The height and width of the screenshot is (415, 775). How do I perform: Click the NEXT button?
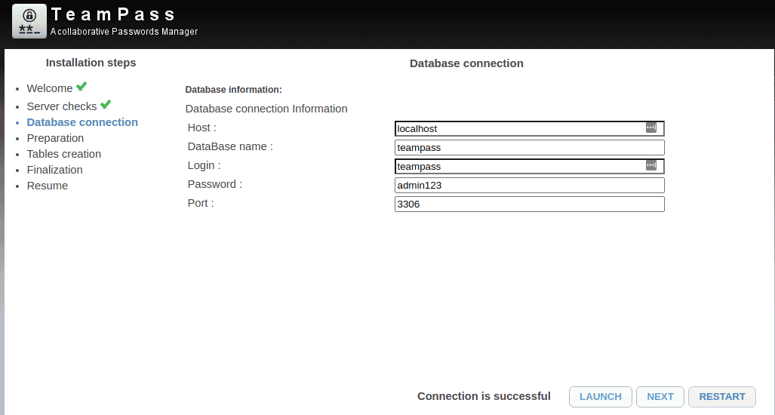[660, 397]
